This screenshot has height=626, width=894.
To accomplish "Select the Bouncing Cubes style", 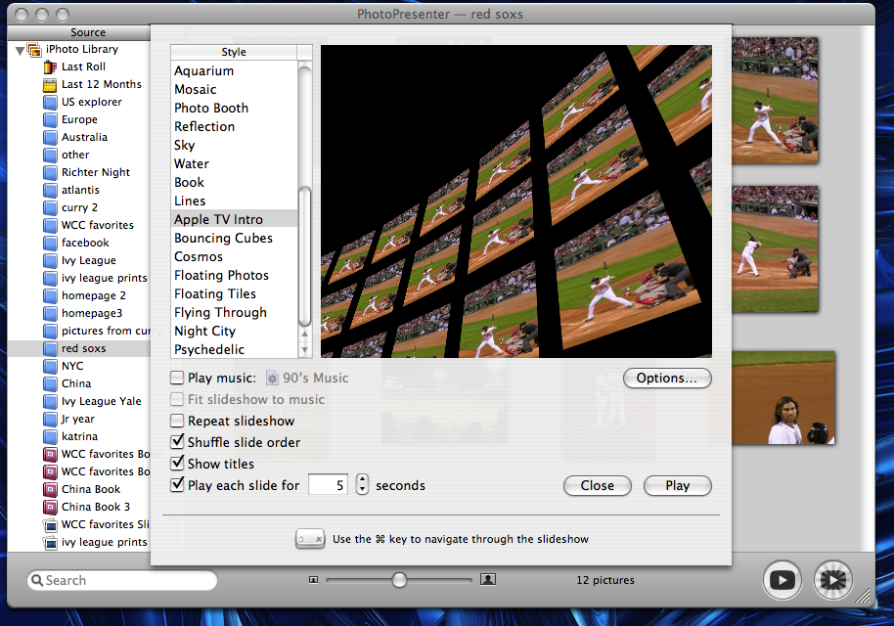I will [234, 238].
